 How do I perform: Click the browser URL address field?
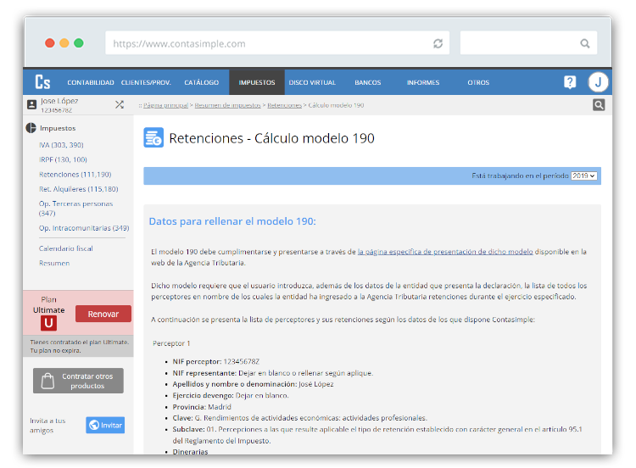click(x=267, y=43)
